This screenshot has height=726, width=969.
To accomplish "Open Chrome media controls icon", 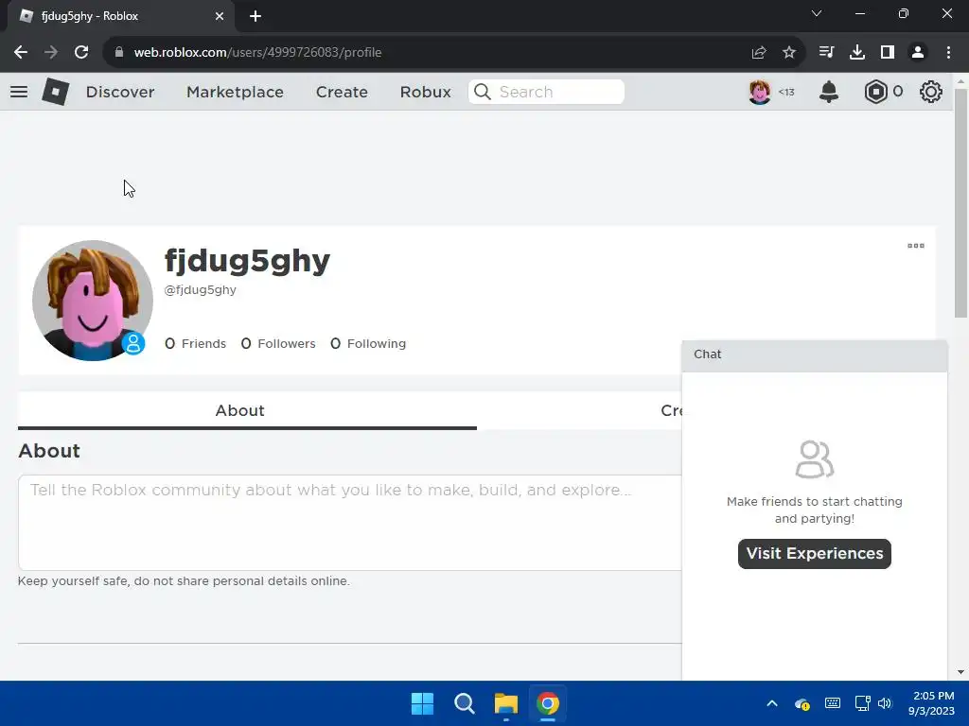I will tap(826, 53).
